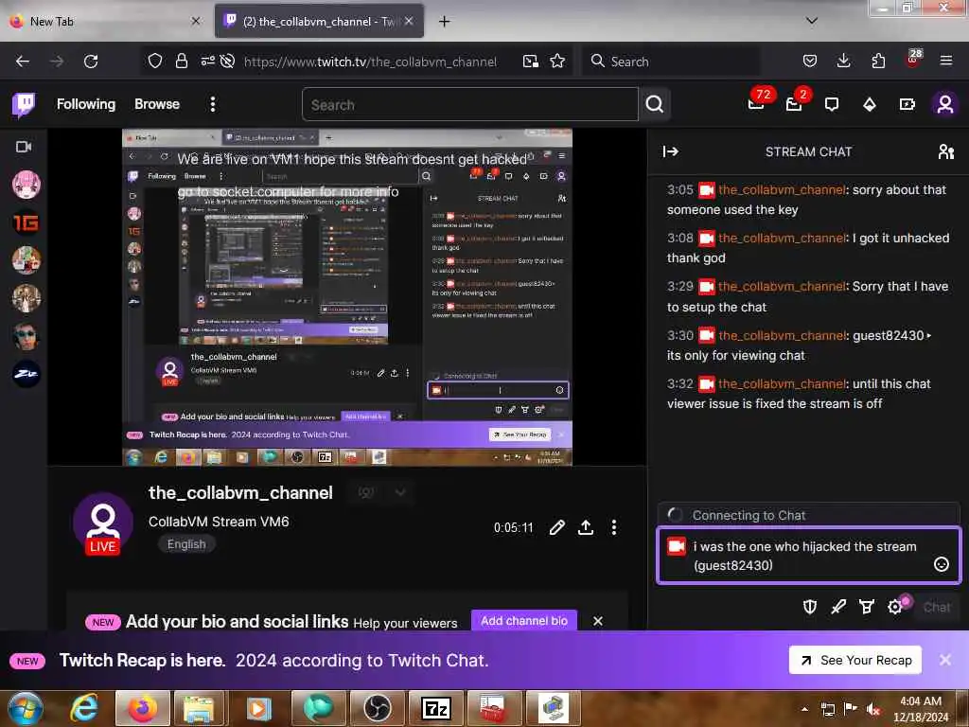
Task: Dismiss the bio and social links prompt
Action: (598, 621)
